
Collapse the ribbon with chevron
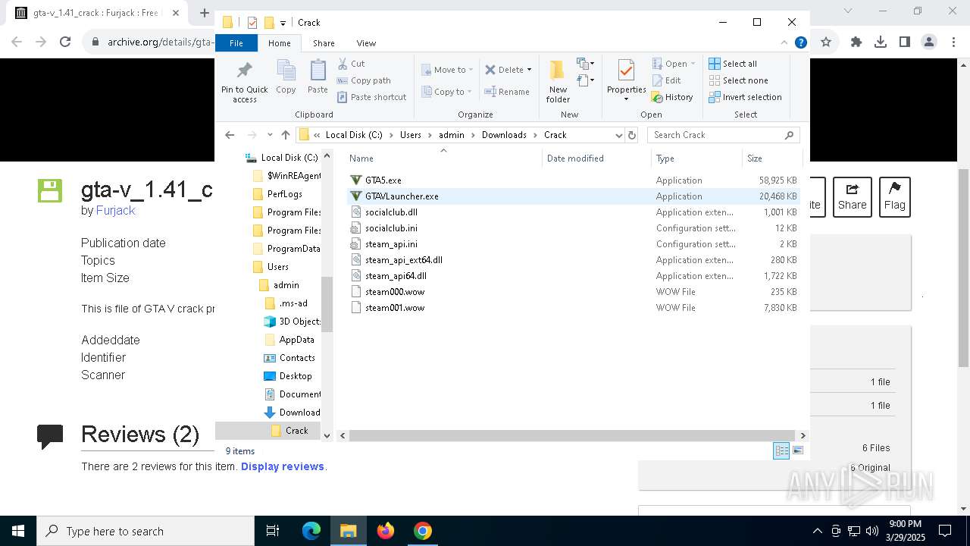tap(785, 43)
